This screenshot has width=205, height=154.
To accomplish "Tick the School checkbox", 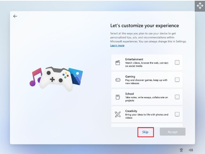I will (x=177, y=97).
